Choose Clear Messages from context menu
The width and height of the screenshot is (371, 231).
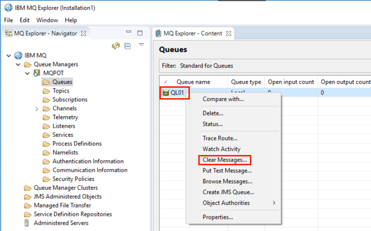pyautogui.click(x=225, y=160)
